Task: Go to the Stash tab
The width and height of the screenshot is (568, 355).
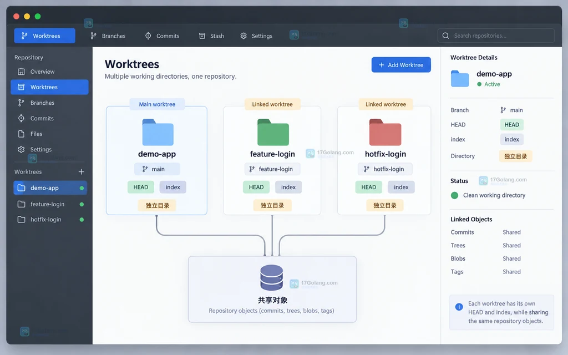Action: point(211,36)
